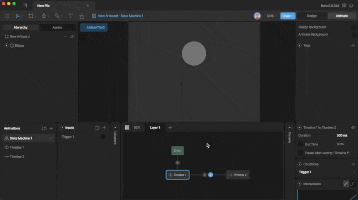Create a new Inputs folder
The width and height of the screenshot is (358, 200).
tap(97, 128)
